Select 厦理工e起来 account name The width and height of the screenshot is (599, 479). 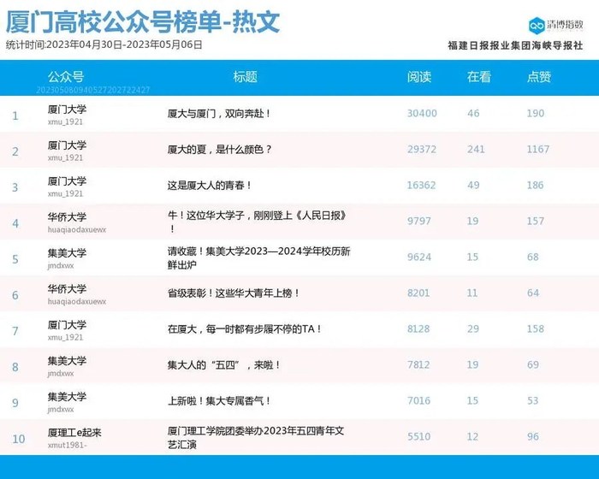(x=74, y=433)
